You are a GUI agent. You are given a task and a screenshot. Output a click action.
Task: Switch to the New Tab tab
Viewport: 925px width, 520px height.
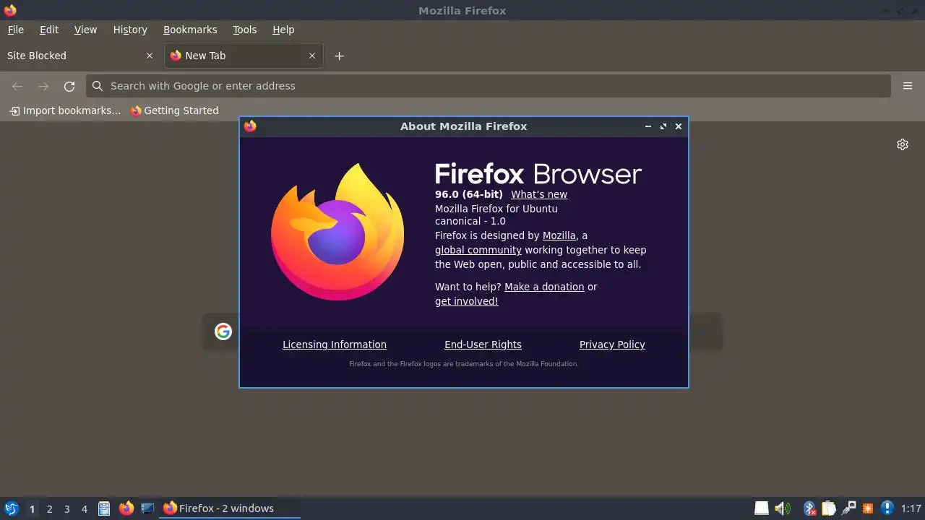[244, 56]
